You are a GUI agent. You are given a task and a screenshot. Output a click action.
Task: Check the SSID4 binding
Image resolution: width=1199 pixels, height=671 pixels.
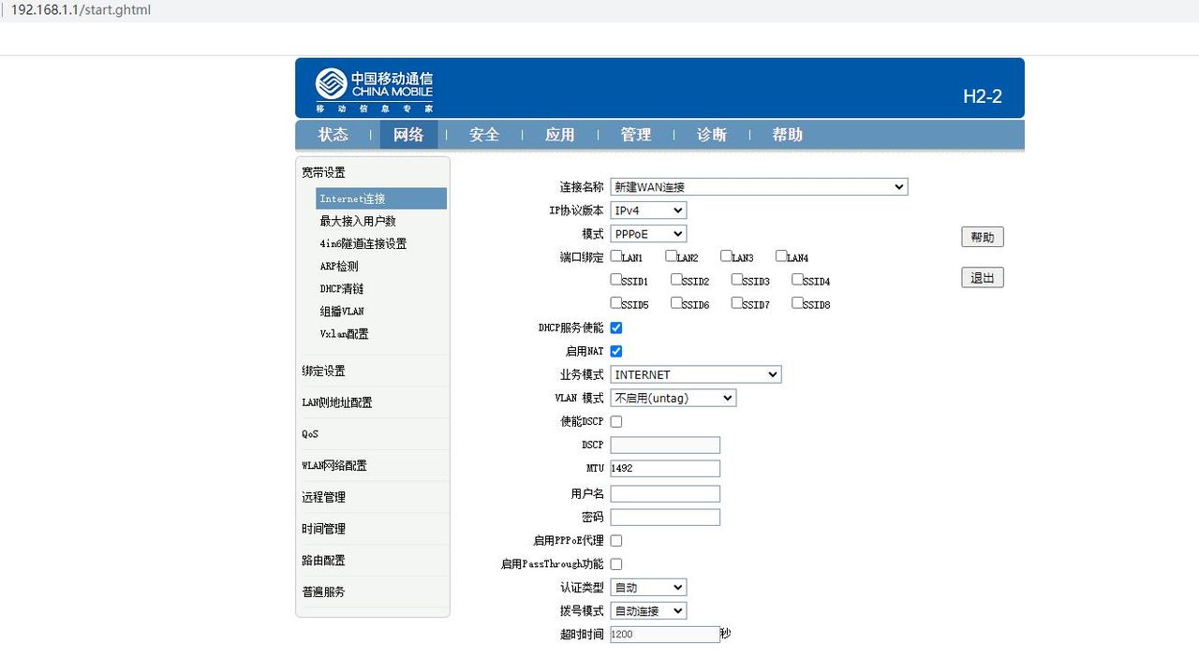[x=797, y=279]
